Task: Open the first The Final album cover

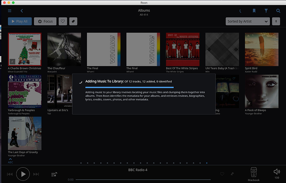Action: [104, 49]
